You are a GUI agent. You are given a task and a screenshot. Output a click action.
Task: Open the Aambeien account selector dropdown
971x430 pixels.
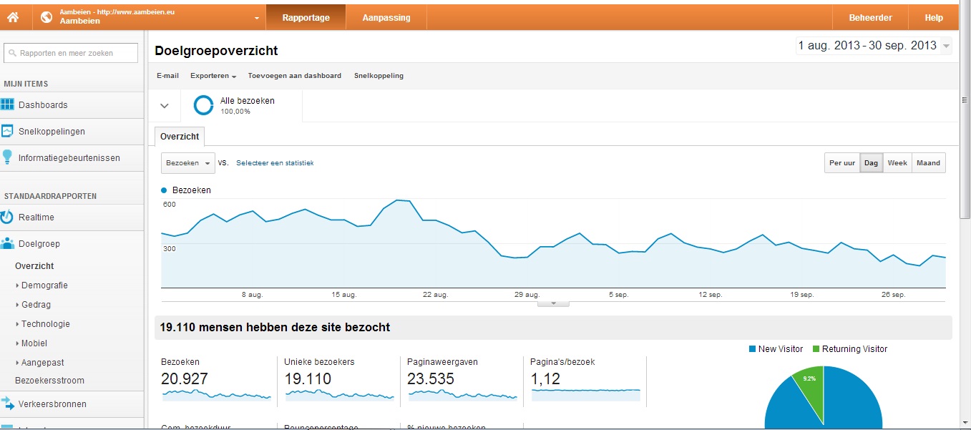click(257, 17)
